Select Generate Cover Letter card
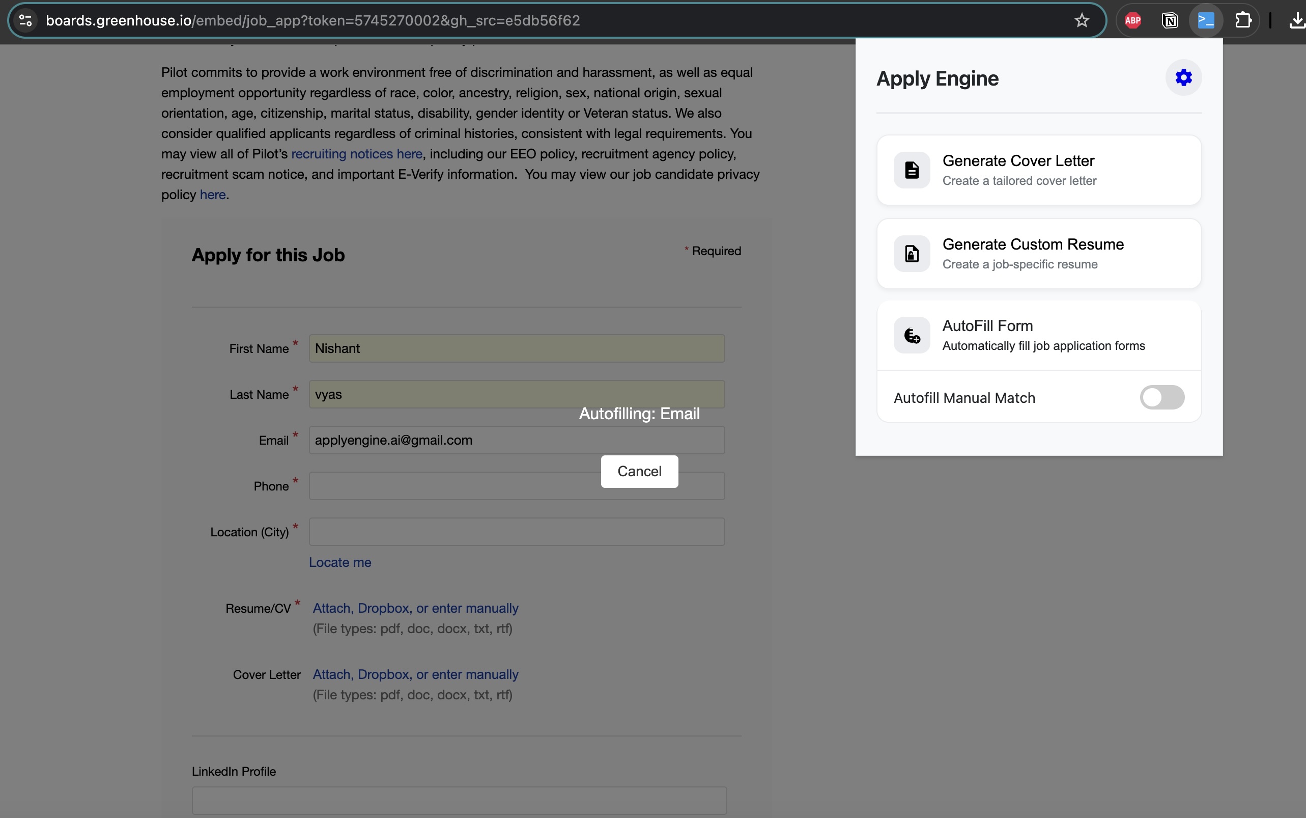 coord(1038,171)
